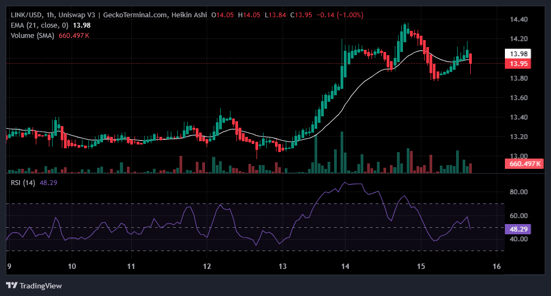Image resolution: width=551 pixels, height=296 pixels.
Task: Click the TradingView logo icon
Action: [x=11, y=285]
